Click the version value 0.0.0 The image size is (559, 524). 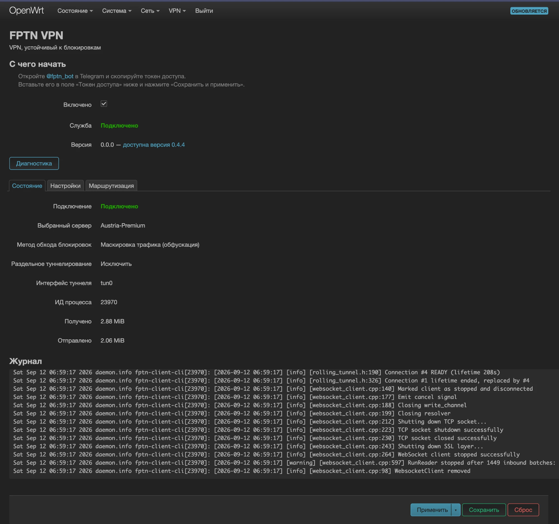coord(107,145)
